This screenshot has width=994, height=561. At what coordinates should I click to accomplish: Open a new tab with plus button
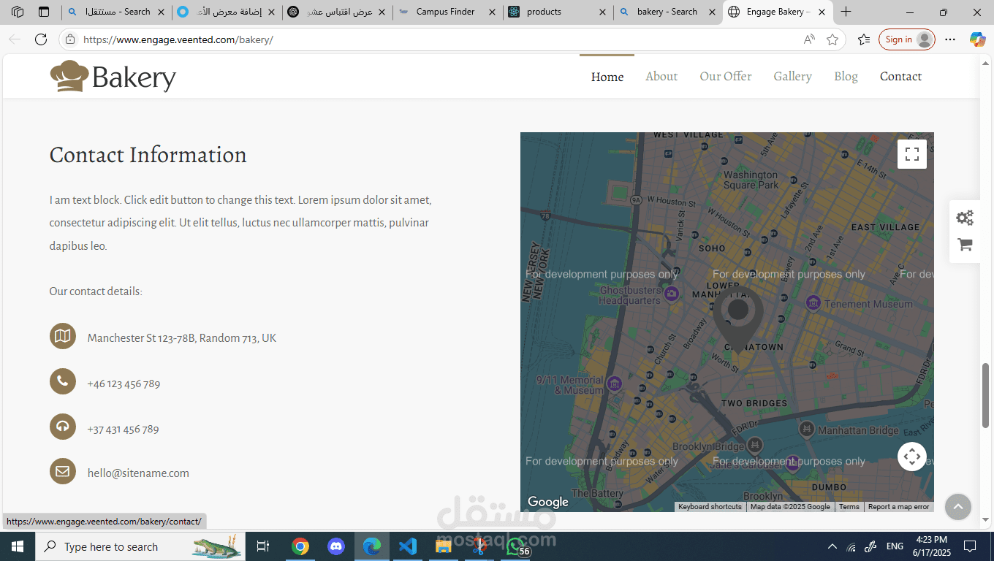pos(846,12)
